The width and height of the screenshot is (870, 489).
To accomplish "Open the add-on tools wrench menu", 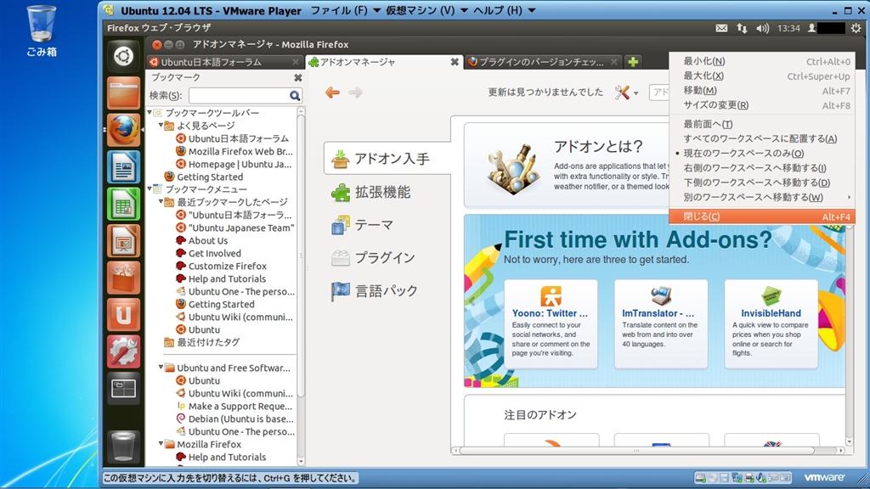I will pyautogui.click(x=626, y=93).
